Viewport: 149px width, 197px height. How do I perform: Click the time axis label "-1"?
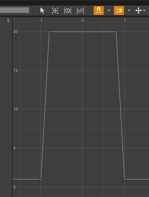pyautogui.click(x=40, y=21)
